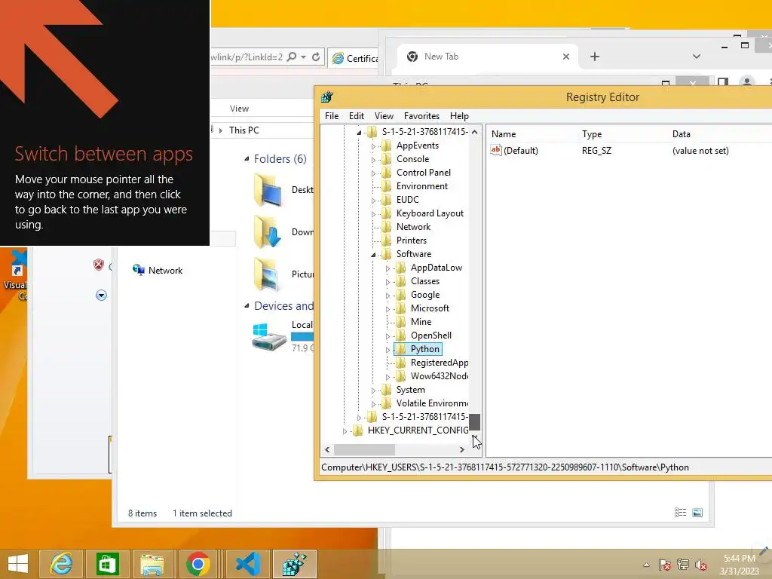Select the Keyboard Layout registry key
772x579 pixels.
pos(430,213)
